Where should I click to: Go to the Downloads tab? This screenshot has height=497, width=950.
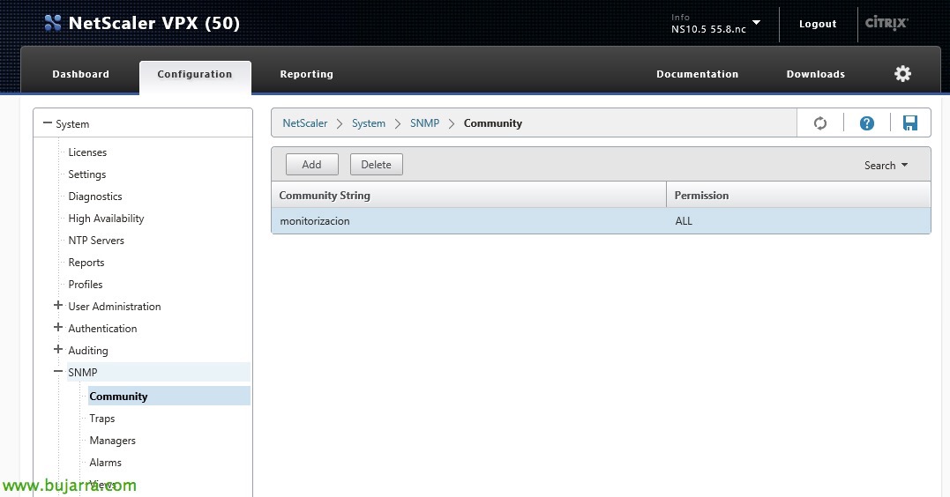[816, 74]
